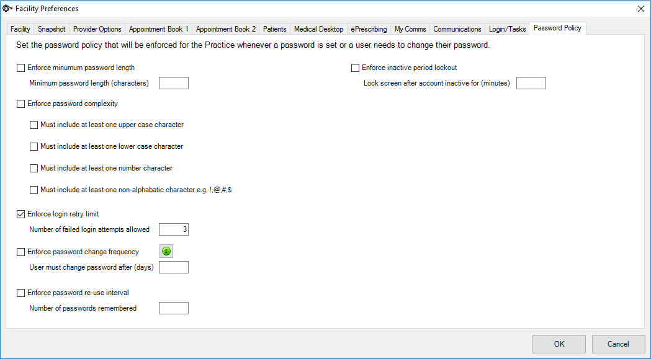Viewport: 651px width, 359px height.
Task: Click the 'Number of failed login attempts allowed' label
Action: (89, 229)
